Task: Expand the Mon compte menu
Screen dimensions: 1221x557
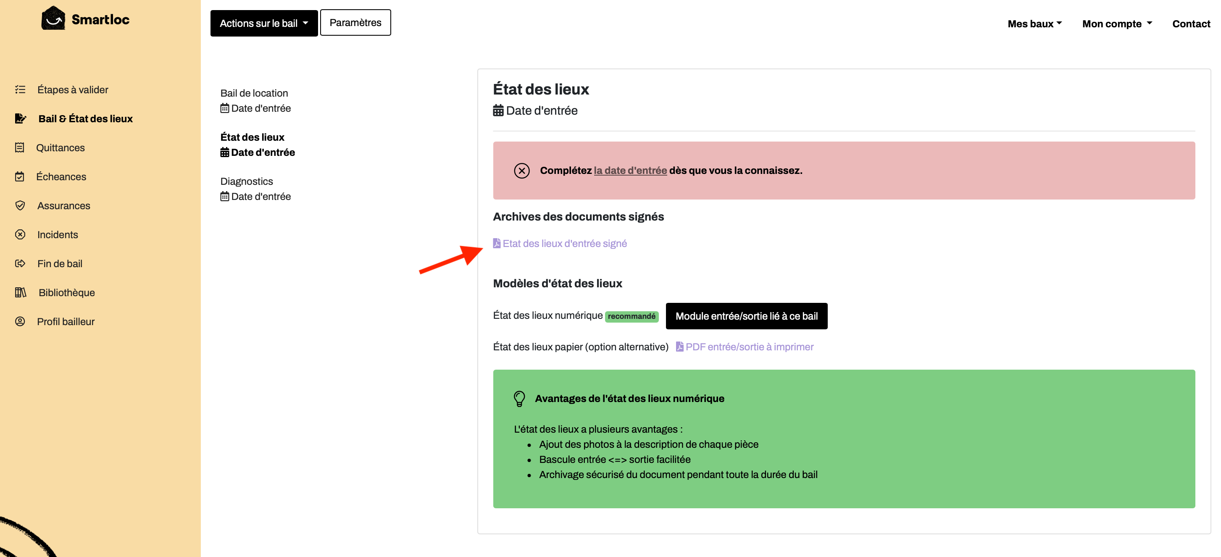Action: click(x=1117, y=24)
